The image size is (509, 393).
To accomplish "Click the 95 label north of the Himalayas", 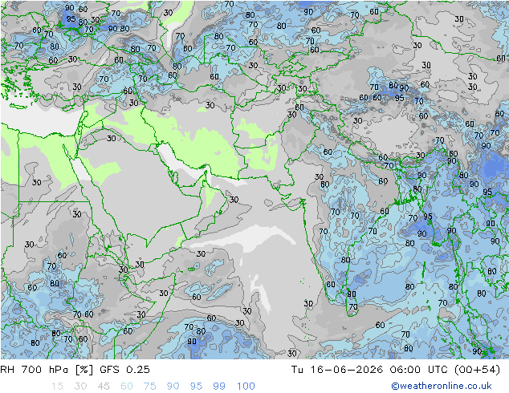I will pos(399,98).
